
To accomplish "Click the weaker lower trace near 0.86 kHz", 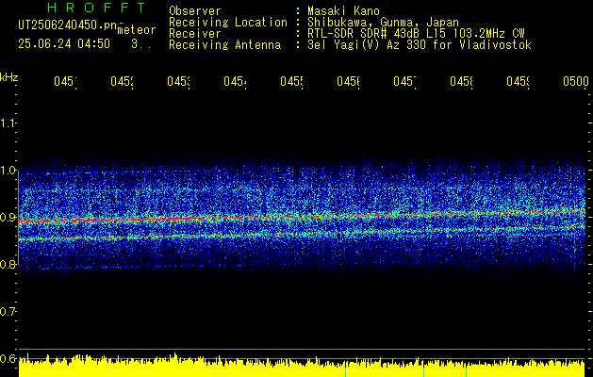I will (303, 233).
